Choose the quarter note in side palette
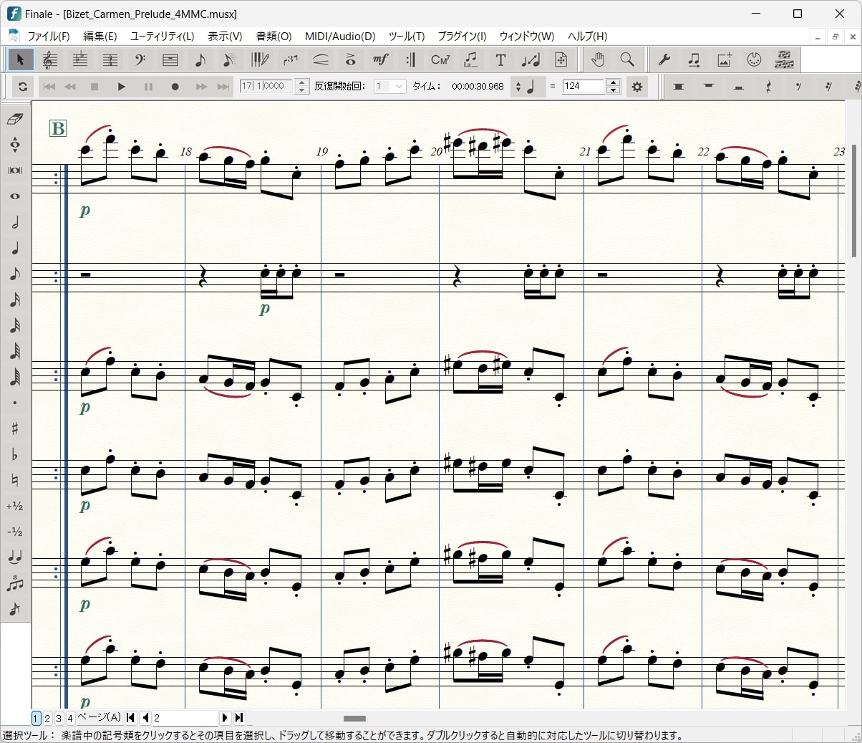Screen dimensions: 862x743 (15, 248)
